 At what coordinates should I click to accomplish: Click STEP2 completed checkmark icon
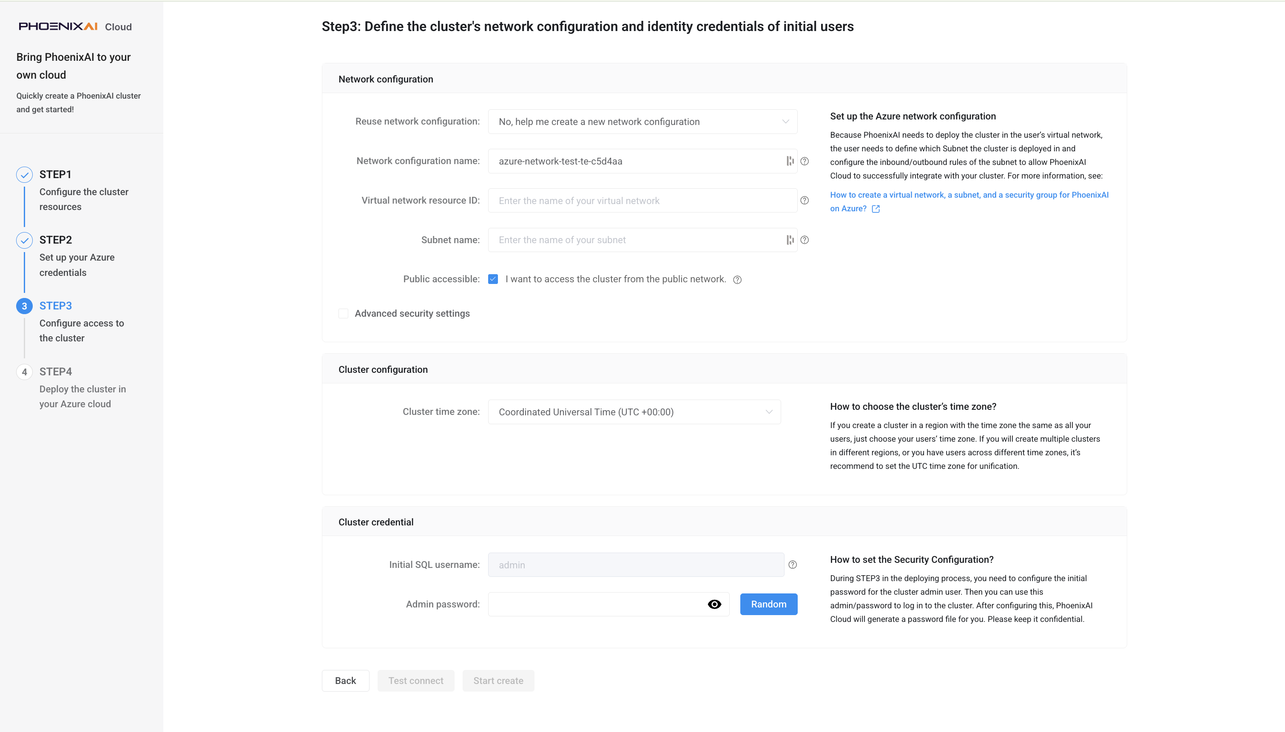pos(24,240)
